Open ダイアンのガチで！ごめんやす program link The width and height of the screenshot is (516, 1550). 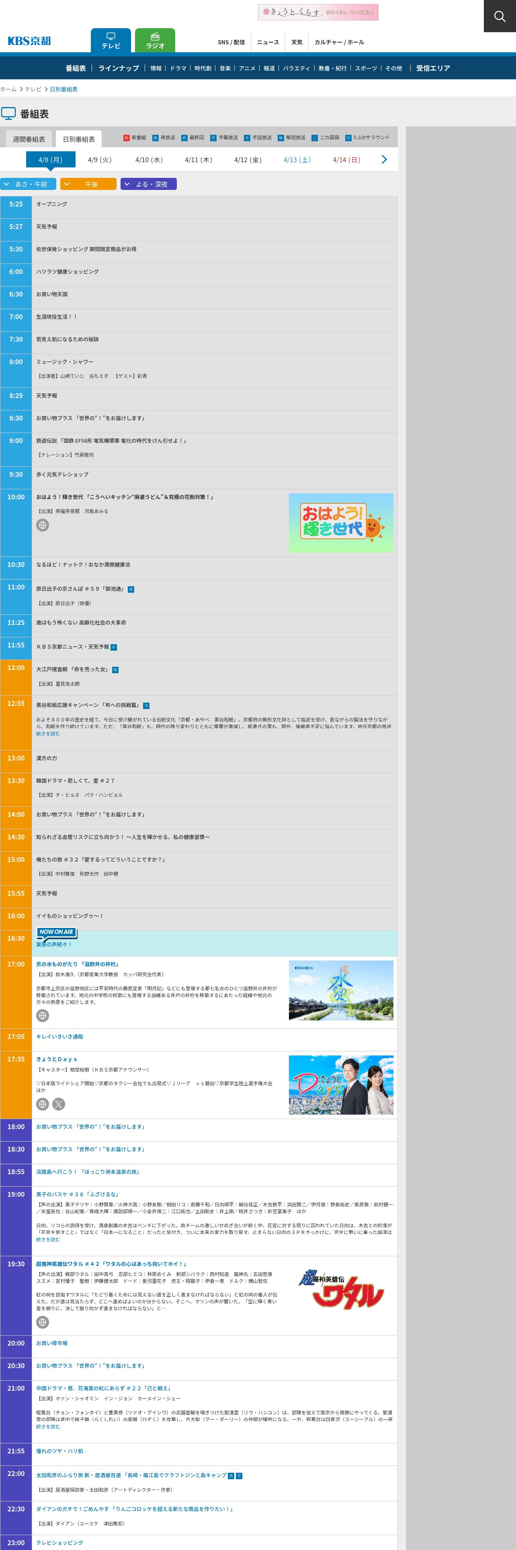click(x=135, y=1509)
